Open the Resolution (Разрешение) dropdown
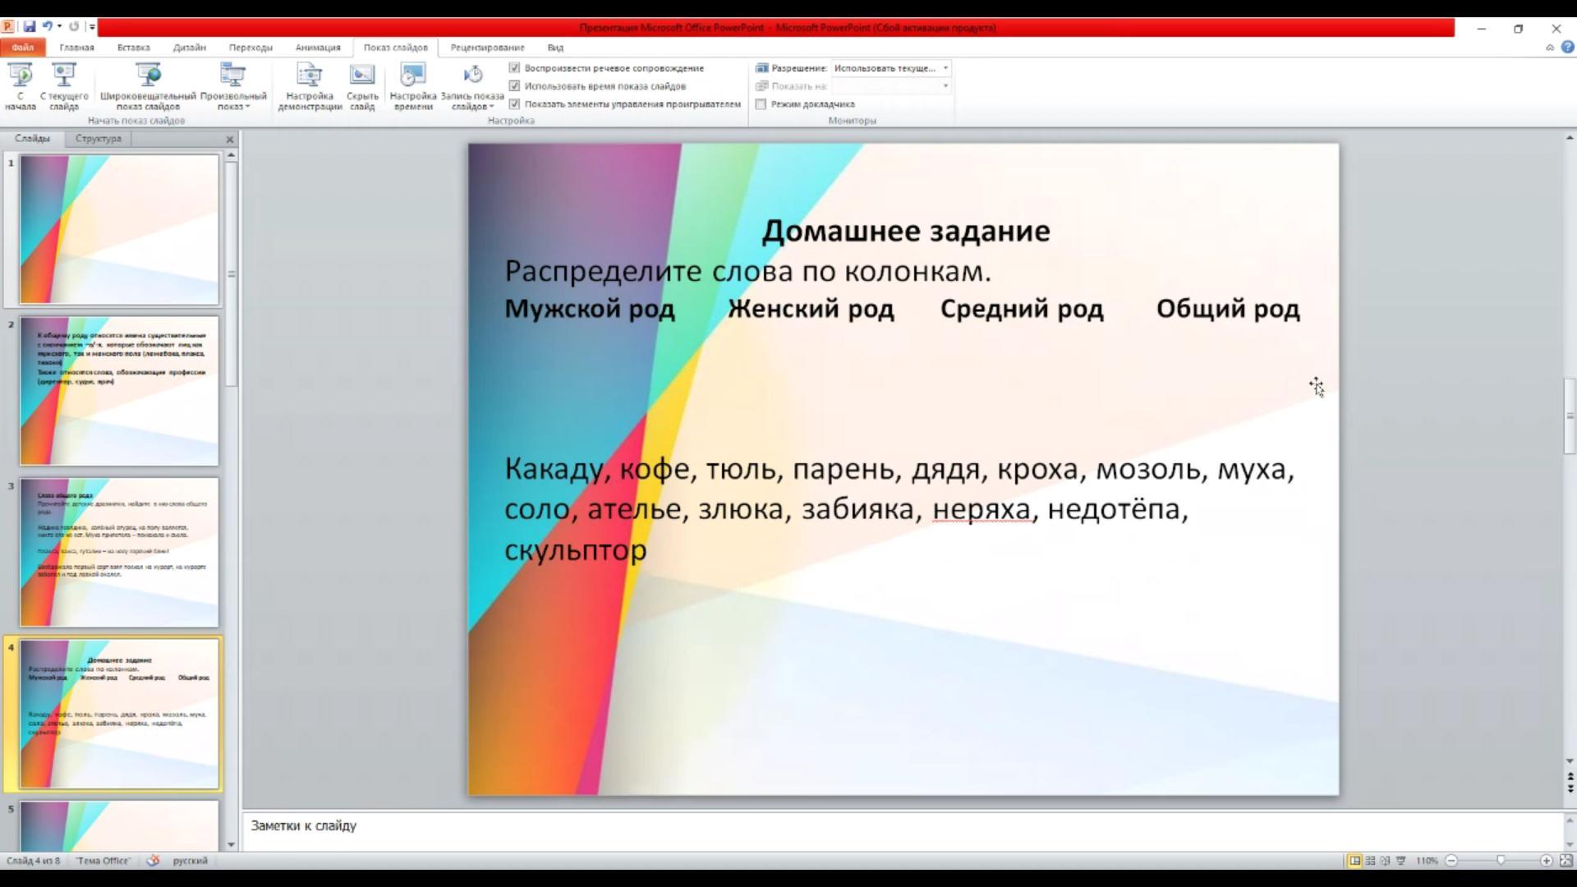Image resolution: width=1577 pixels, height=887 pixels. point(945,68)
